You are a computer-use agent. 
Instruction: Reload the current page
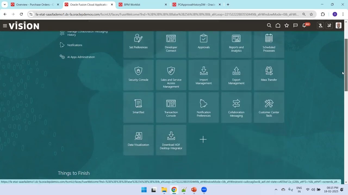pyautogui.click(x=21, y=14)
